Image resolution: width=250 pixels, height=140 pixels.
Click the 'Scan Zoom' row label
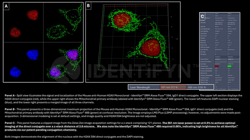pyautogui.click(x=203, y=36)
